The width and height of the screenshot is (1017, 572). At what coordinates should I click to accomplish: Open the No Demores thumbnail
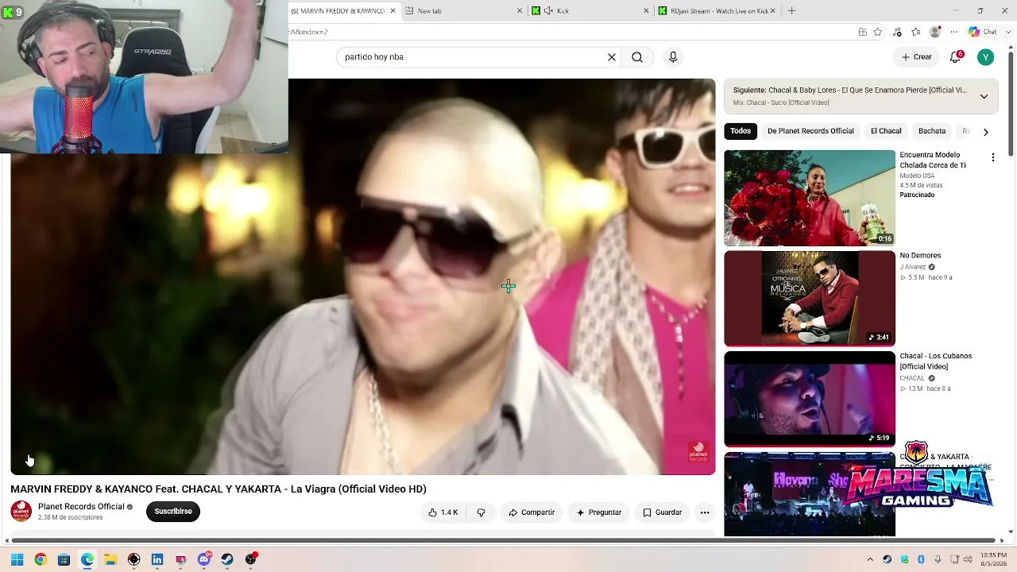click(810, 299)
